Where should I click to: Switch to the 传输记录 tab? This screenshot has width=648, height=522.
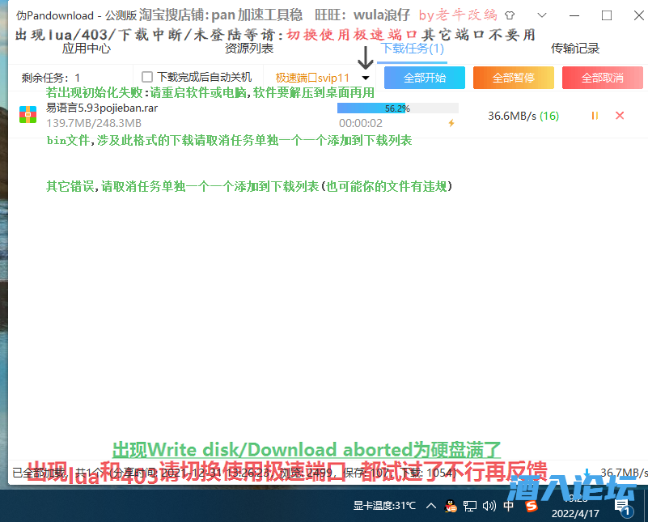coord(576,48)
